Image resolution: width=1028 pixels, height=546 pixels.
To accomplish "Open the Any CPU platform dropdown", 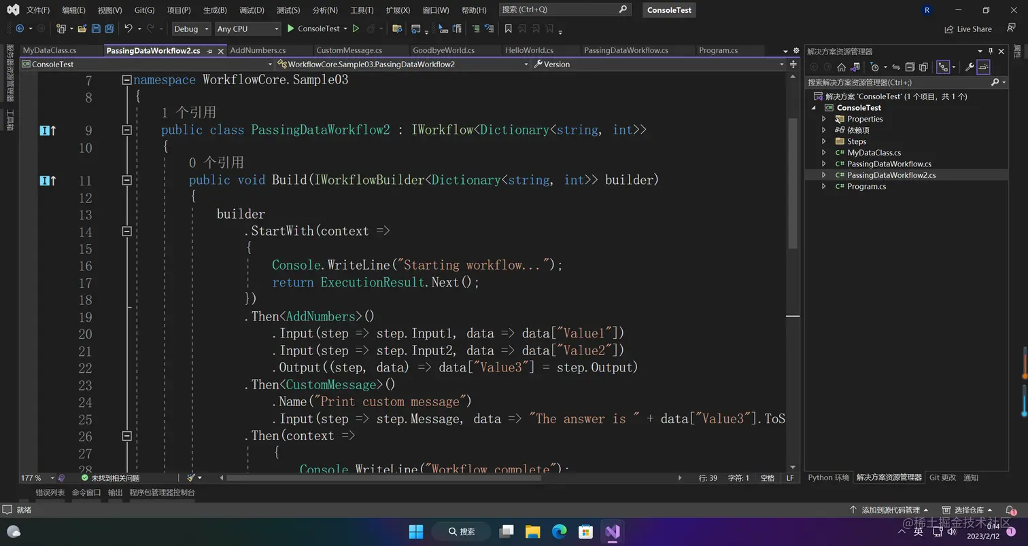I will [x=247, y=29].
